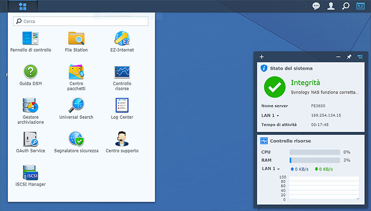Viewport: 371px width, 211px height.
Task: Open Pannello di controllo
Action: [x=30, y=39]
